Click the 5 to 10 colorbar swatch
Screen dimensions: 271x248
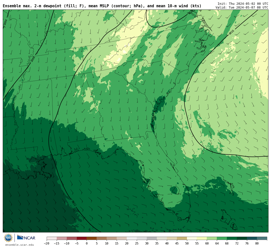pos(102,238)
